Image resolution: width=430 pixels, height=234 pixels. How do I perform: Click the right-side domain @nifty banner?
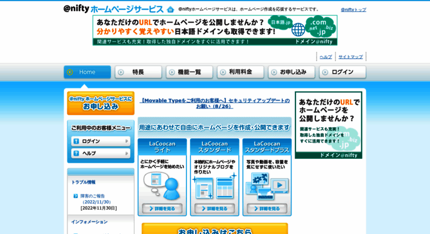(329, 125)
